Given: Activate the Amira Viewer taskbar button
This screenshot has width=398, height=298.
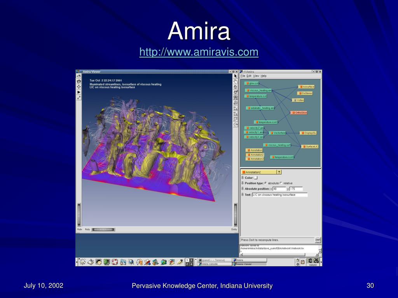Looking at the screenshot, I should tap(250, 264).
